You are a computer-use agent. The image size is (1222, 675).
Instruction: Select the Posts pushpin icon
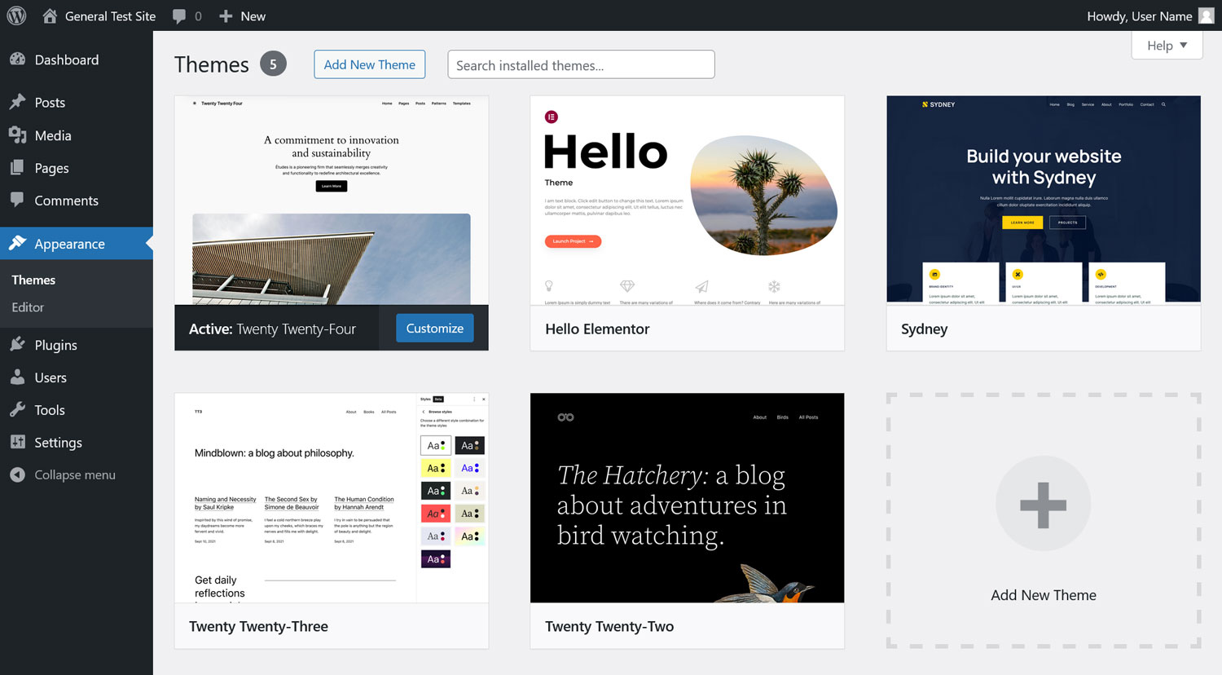18,102
